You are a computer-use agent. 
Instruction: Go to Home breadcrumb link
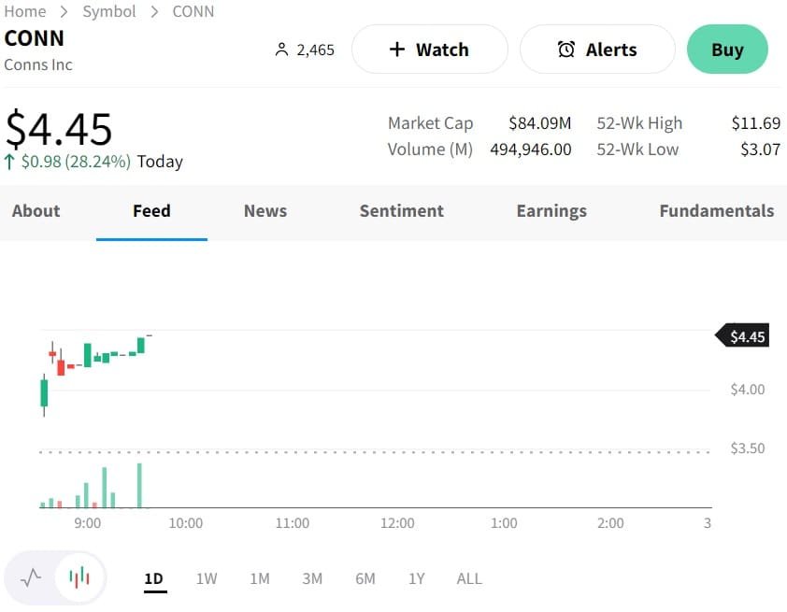click(x=25, y=11)
